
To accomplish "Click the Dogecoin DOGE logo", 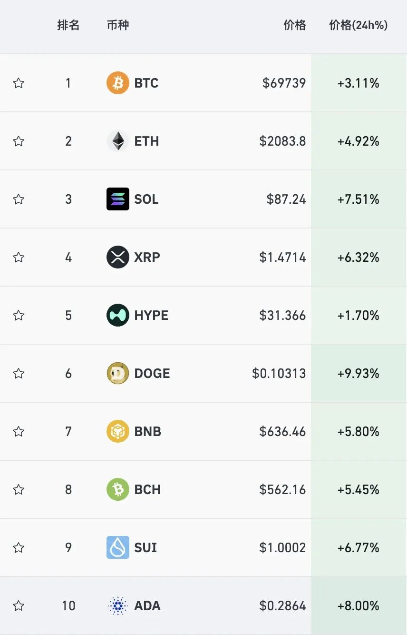I will 117,373.
